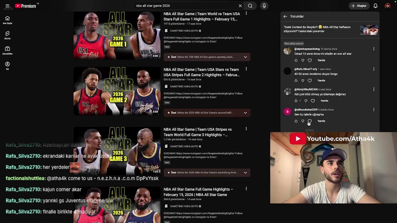Open more options for Game 3 video
Image resolution: width=397 pixels, height=223 pixels.
tap(246, 129)
